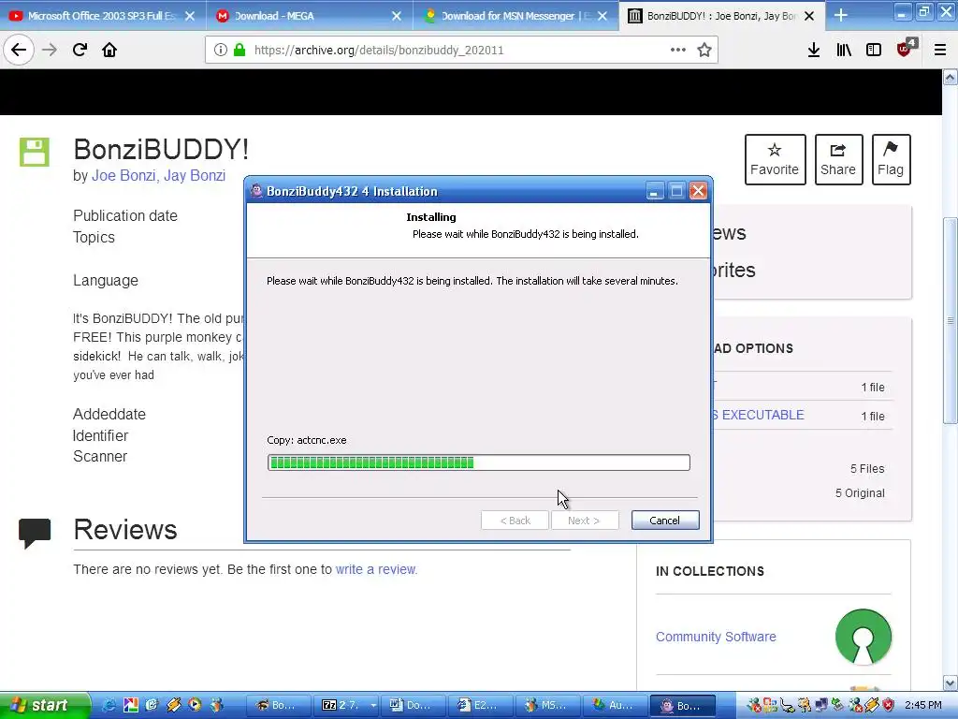Open the WINDOWS EXECUTABLE download option
The width and height of the screenshot is (958, 719).
pyautogui.click(x=758, y=415)
